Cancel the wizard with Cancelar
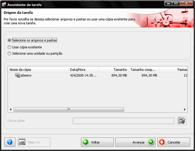This screenshot has width=195, height=151. 174,142
